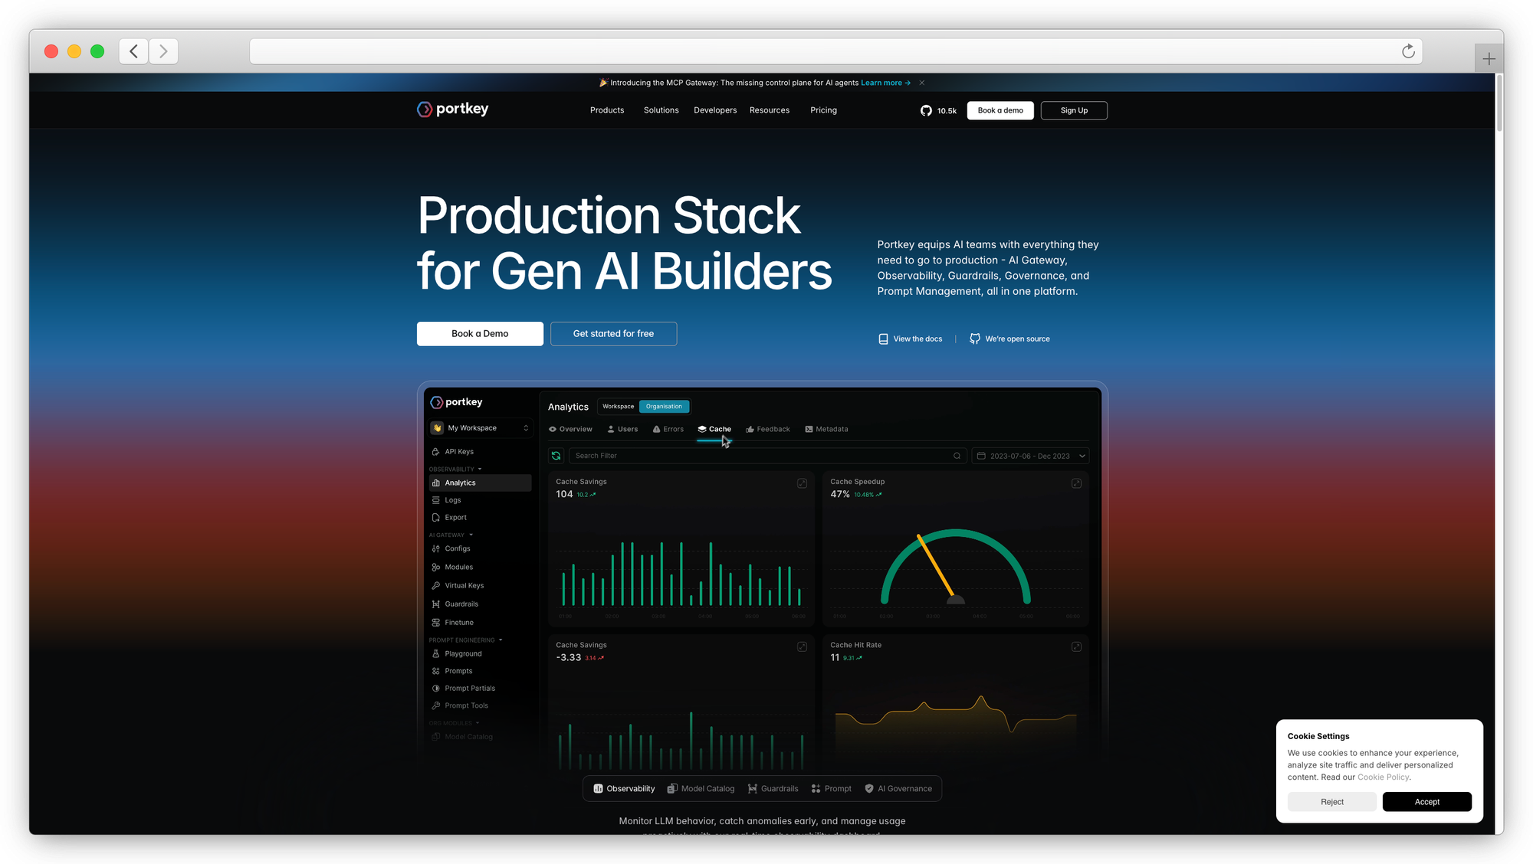Click the green refresh icon by Search Filter
The width and height of the screenshot is (1533, 864).
click(556, 456)
